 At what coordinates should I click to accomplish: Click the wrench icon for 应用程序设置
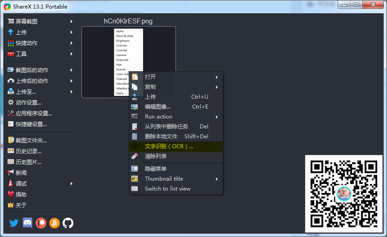click(x=11, y=113)
